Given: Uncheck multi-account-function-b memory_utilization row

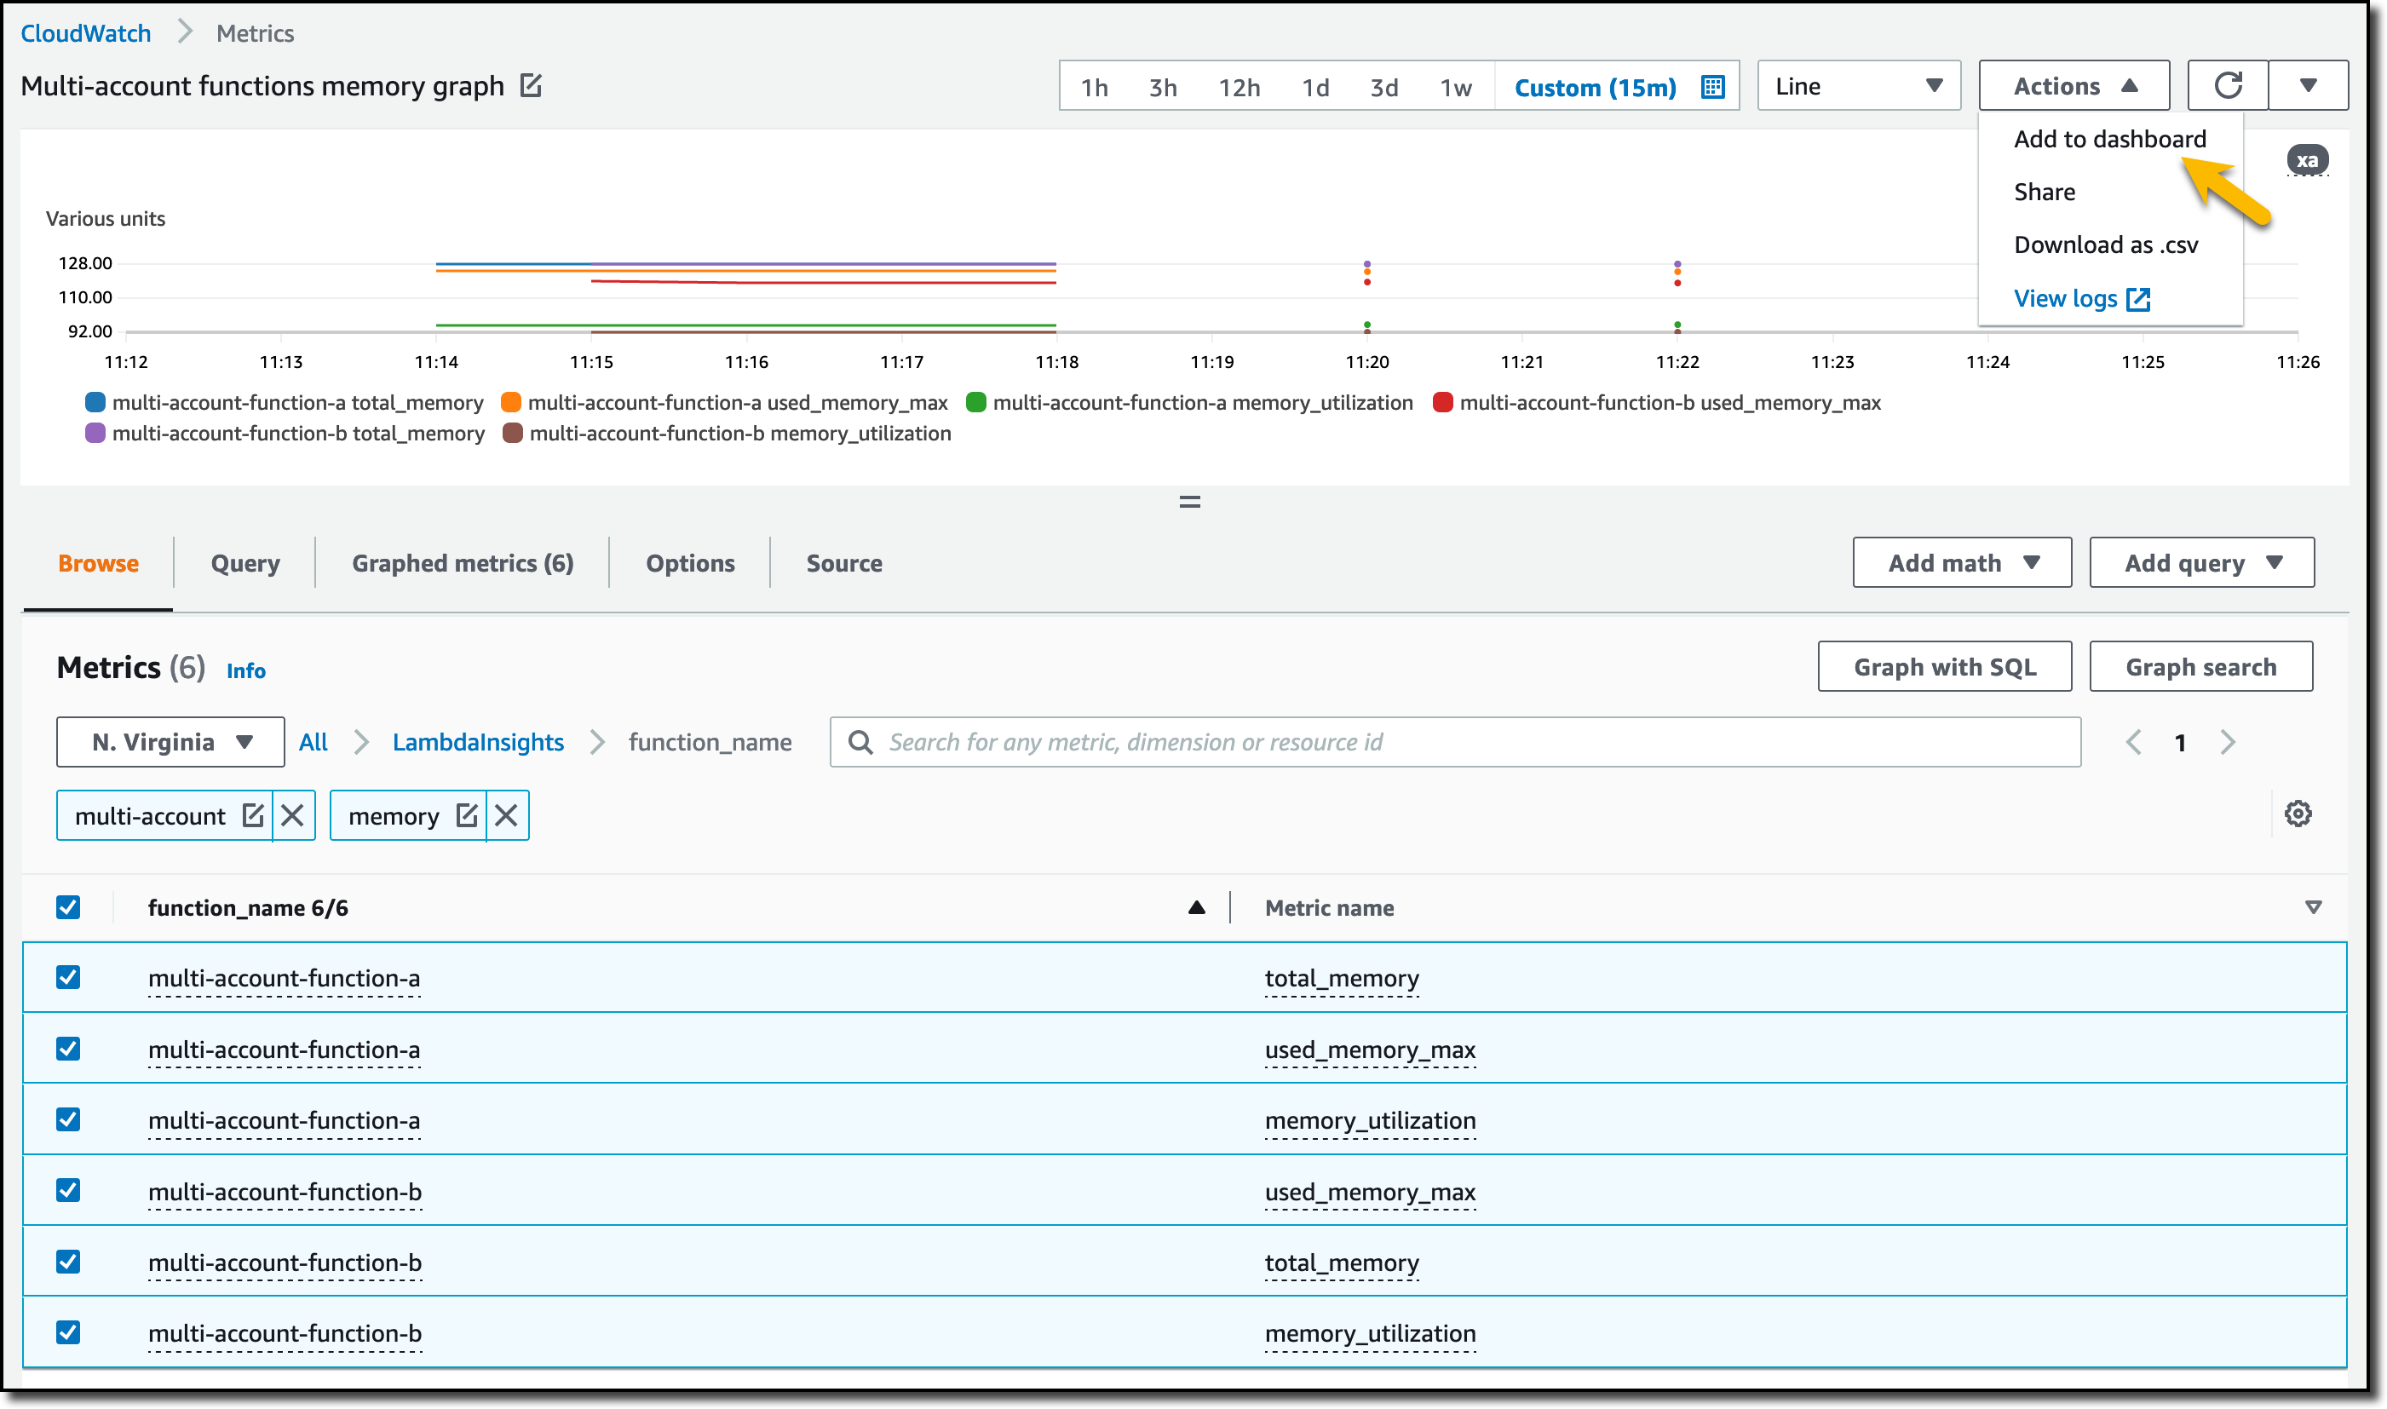Looking at the screenshot, I should click(68, 1332).
